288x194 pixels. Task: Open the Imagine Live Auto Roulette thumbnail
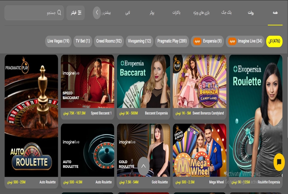click(88, 150)
